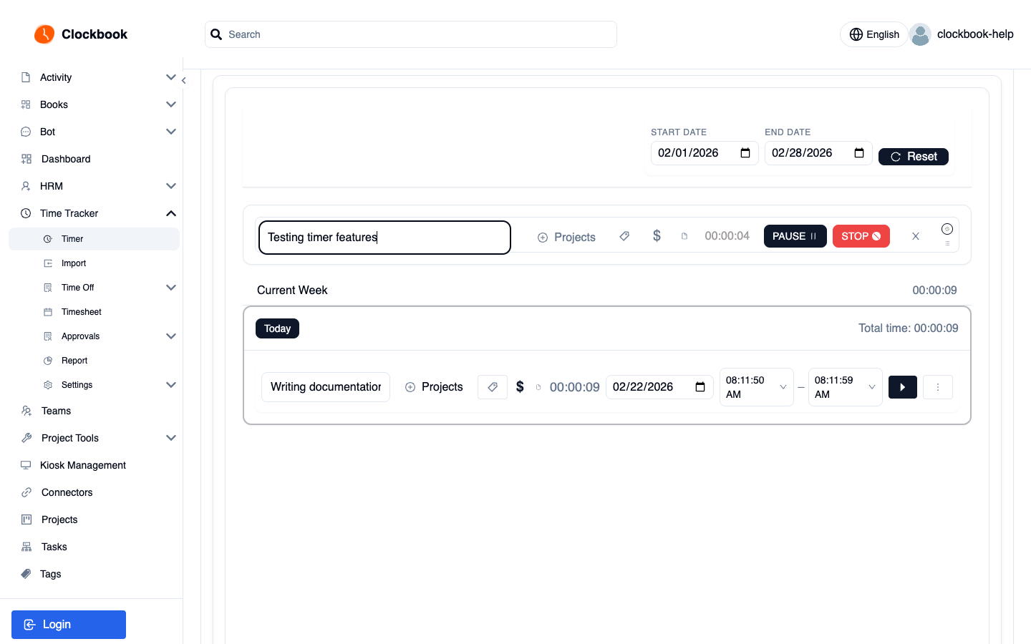Click the Testing timer features description field
Screen dimensions: 1031x644
click(x=384, y=238)
